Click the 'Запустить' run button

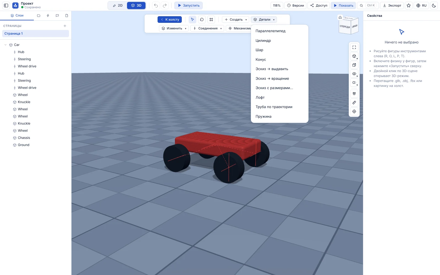coord(189,5)
